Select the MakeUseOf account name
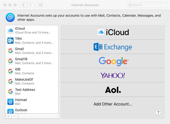Viewport: 170px width, 124px height. coord(24,79)
